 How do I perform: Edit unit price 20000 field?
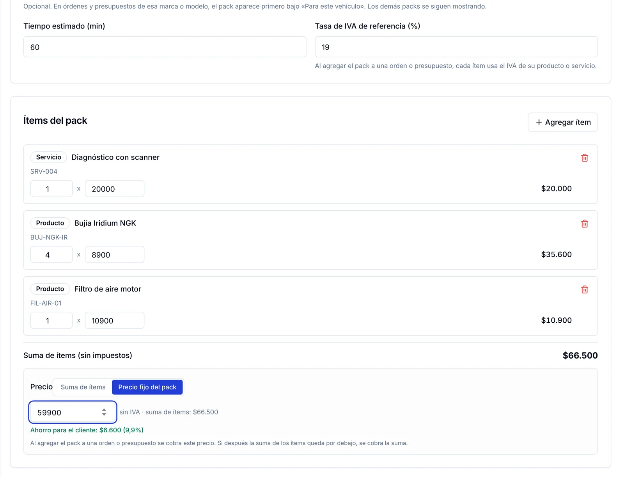click(115, 189)
